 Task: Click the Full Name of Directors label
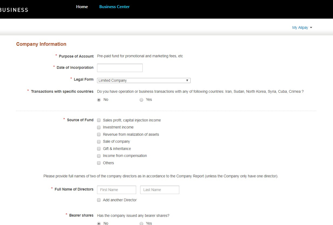(x=74, y=189)
